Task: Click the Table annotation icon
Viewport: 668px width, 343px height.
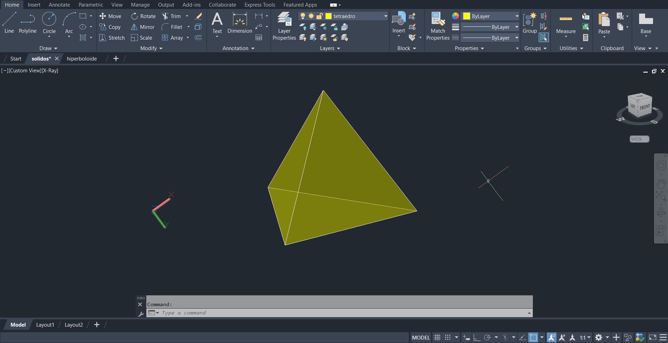Action: point(259,38)
